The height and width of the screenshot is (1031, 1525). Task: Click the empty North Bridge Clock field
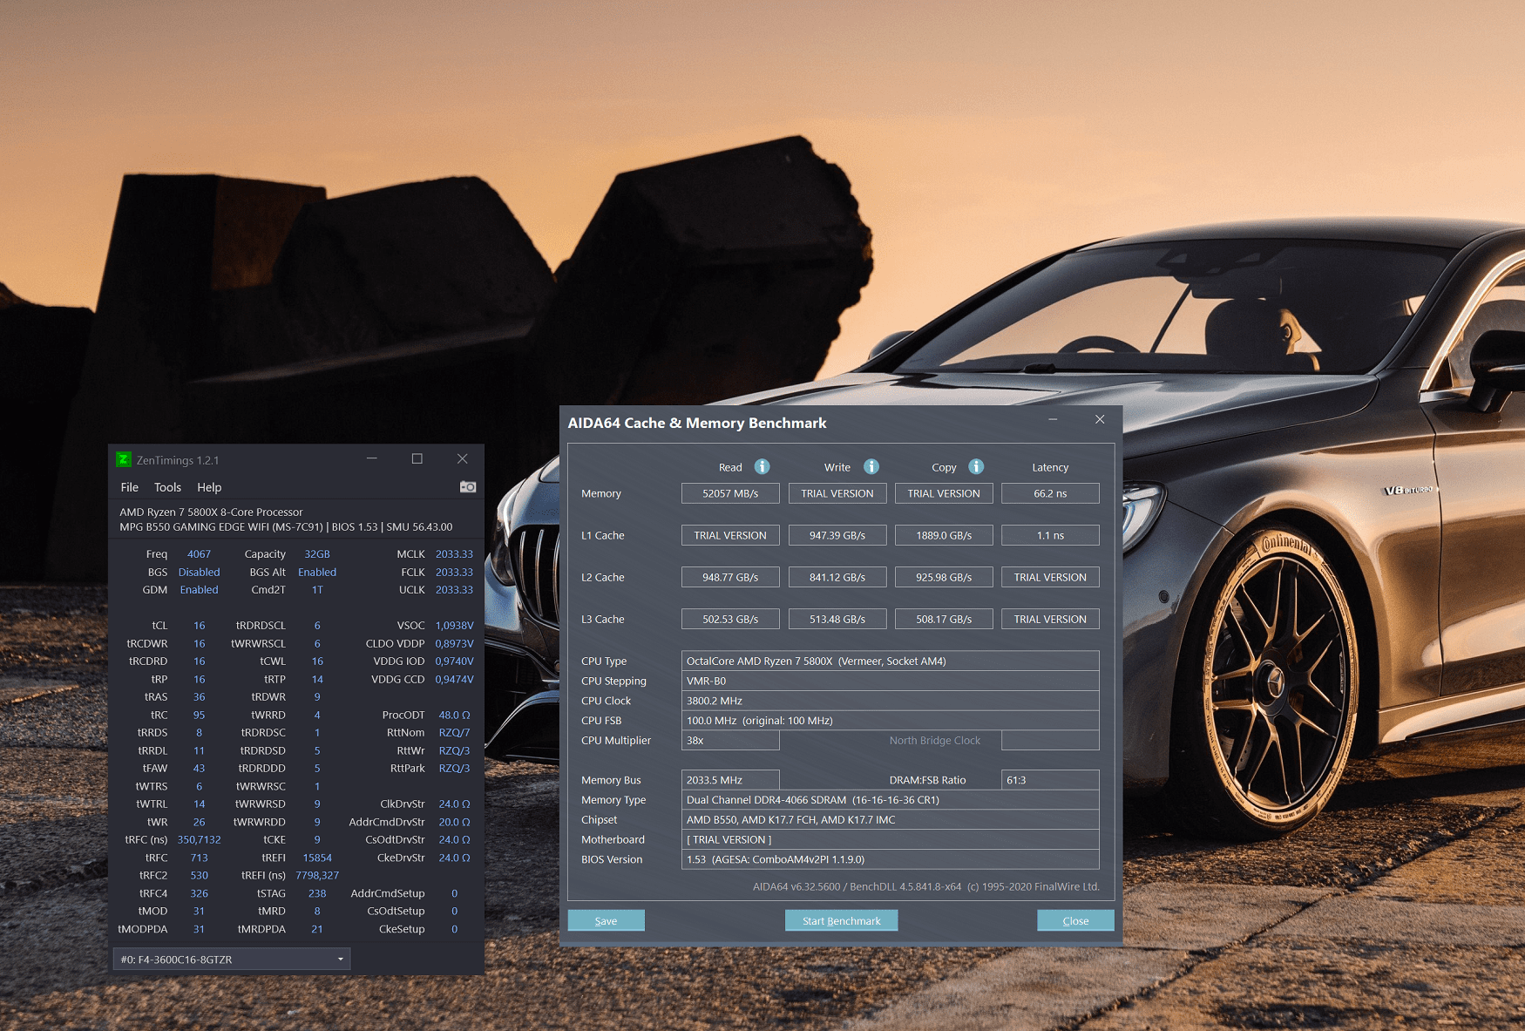(1050, 740)
